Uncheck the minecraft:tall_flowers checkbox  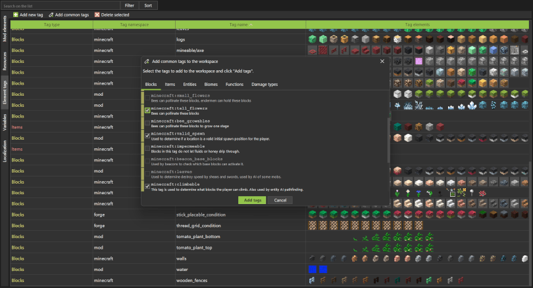(x=147, y=110)
